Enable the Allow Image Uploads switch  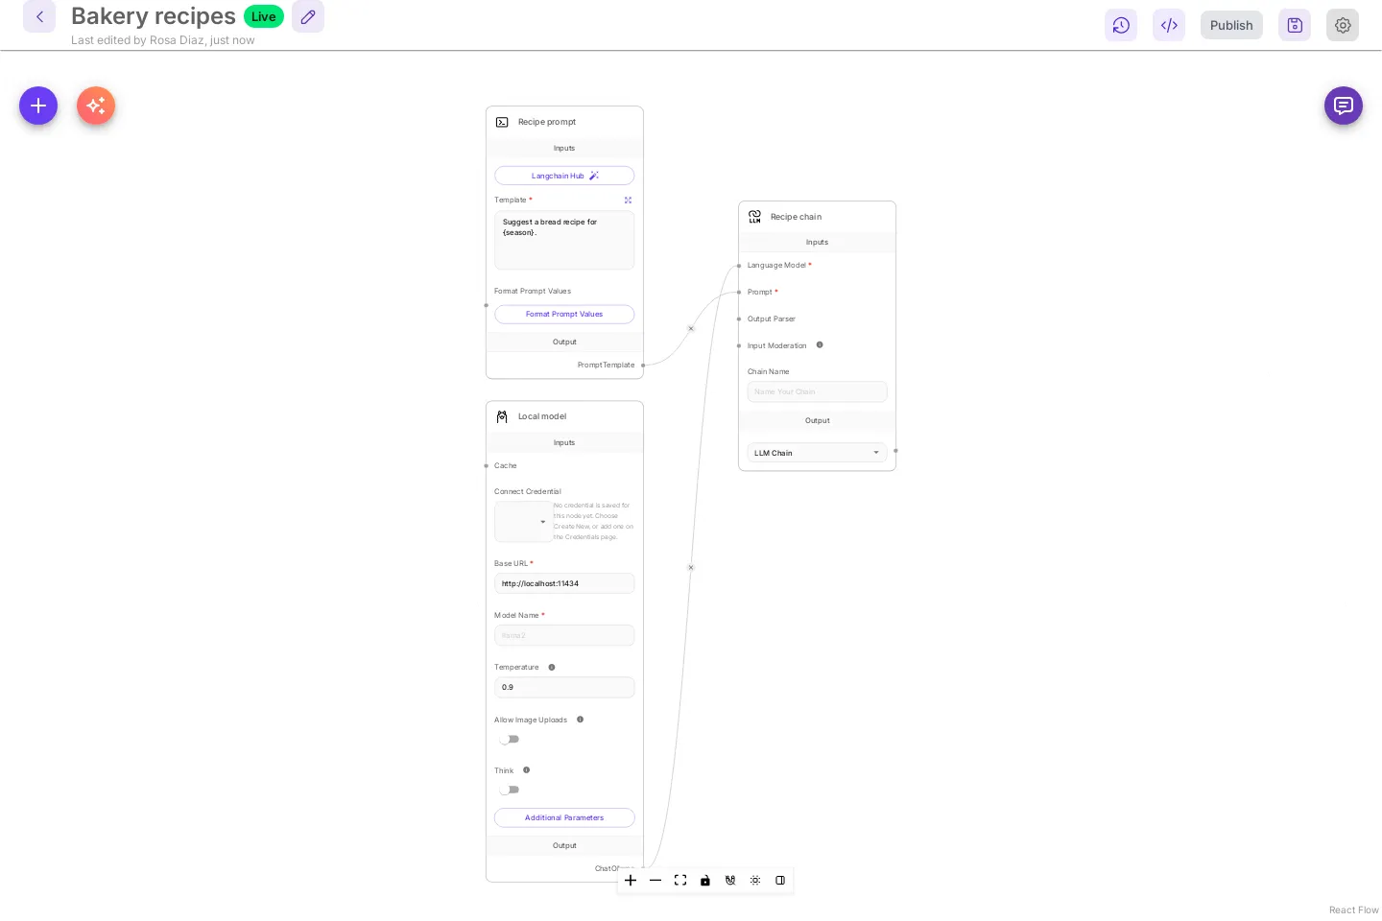(x=509, y=739)
